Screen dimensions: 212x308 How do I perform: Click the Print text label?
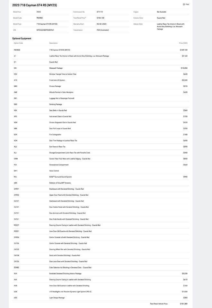point(187,4)
